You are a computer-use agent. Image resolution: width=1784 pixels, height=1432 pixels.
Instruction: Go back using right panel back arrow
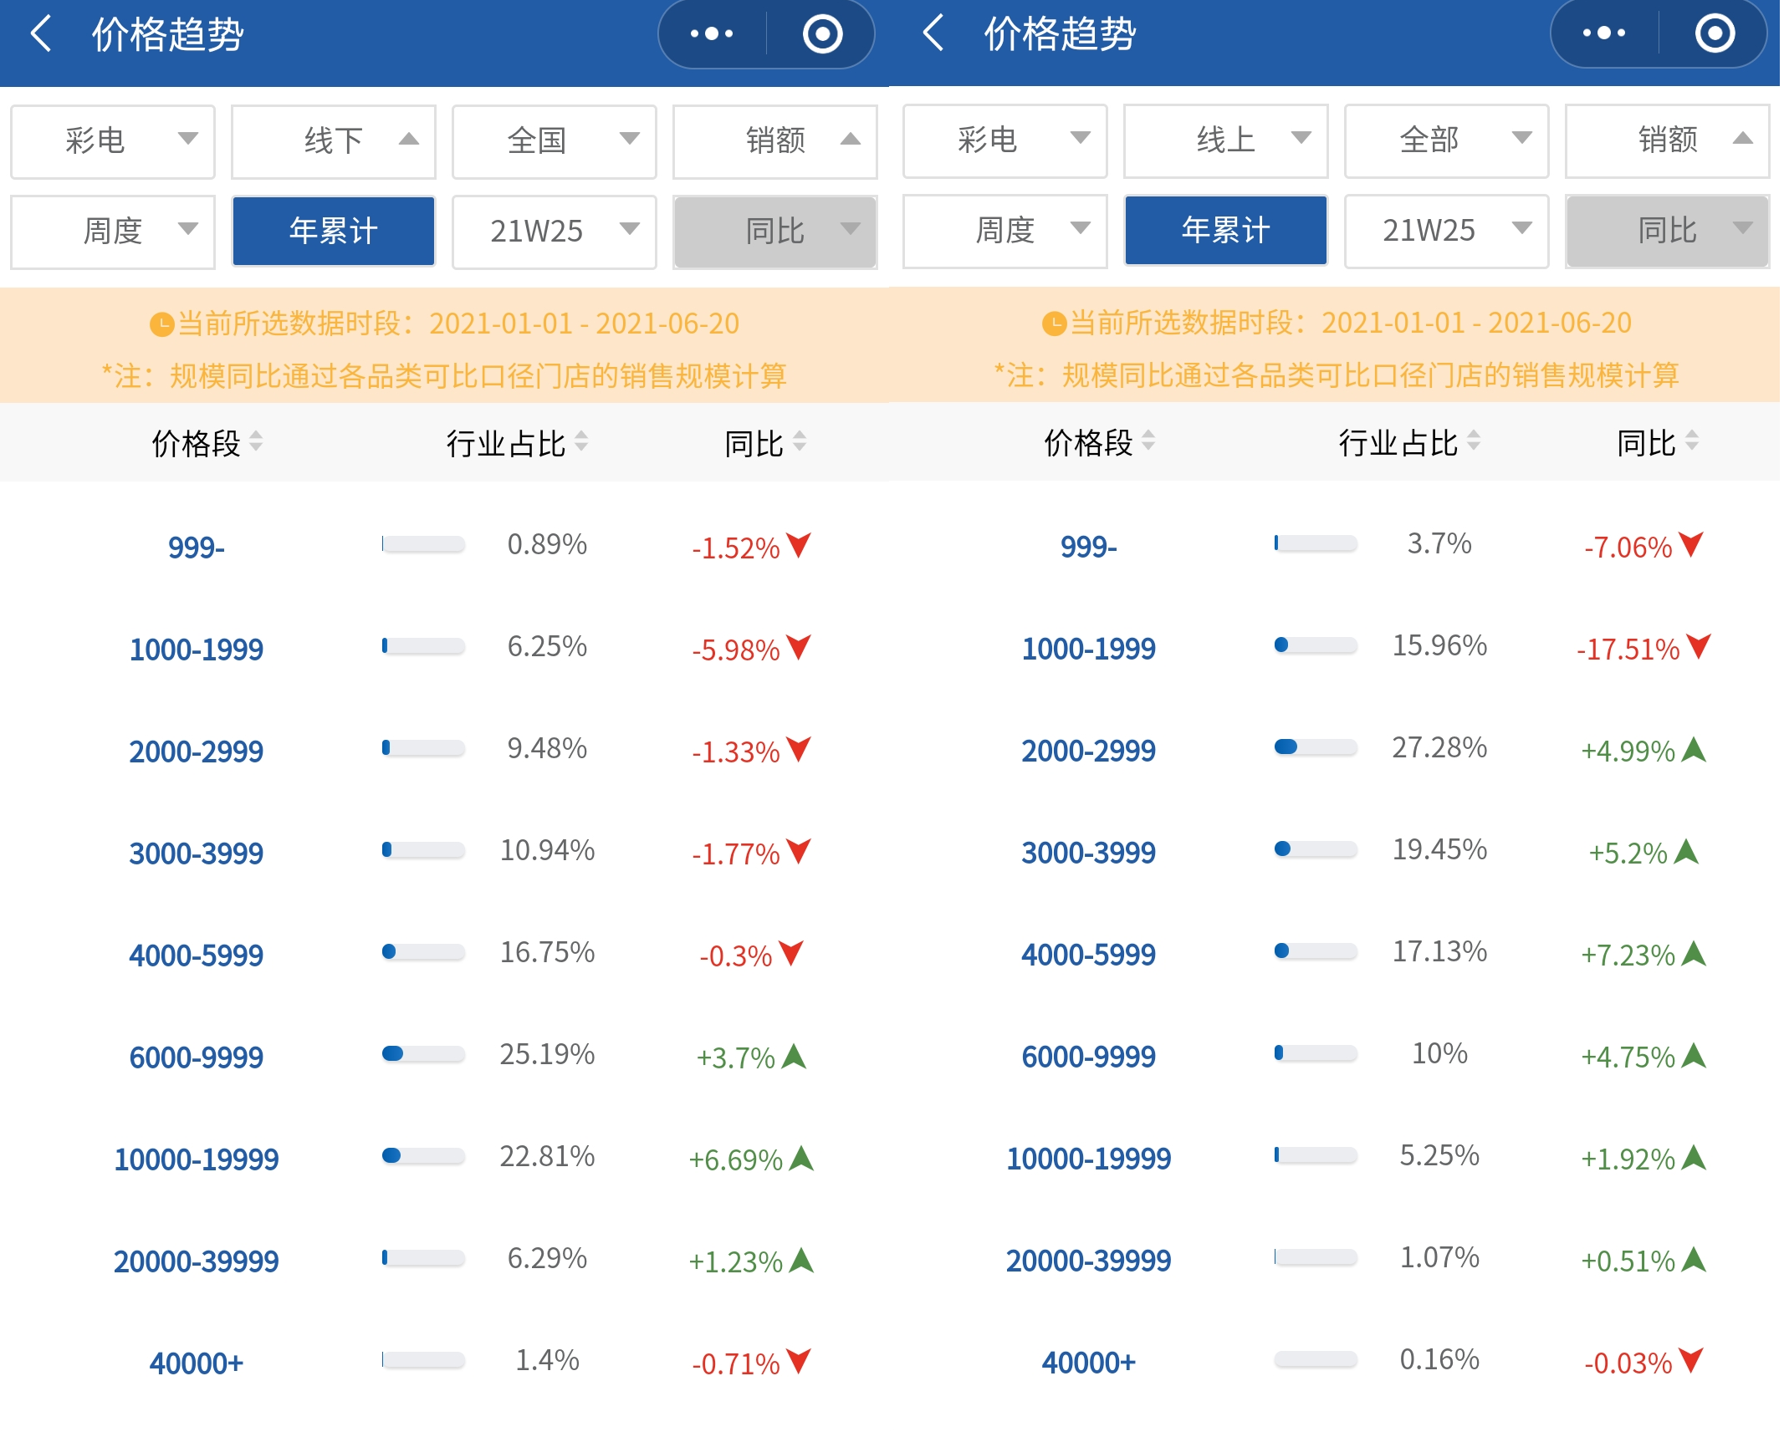point(933,33)
